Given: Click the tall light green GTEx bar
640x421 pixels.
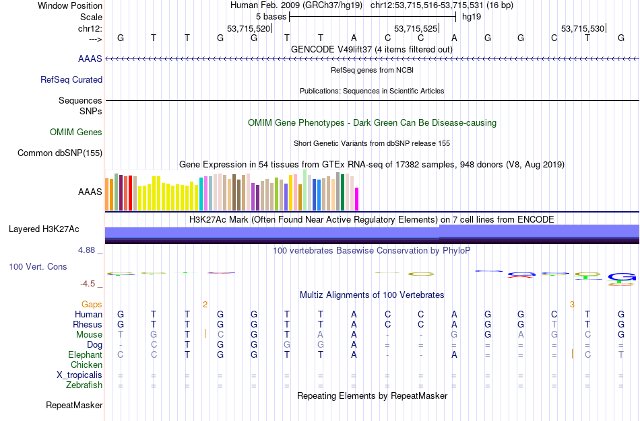Looking at the screenshot, I should (305, 190).
